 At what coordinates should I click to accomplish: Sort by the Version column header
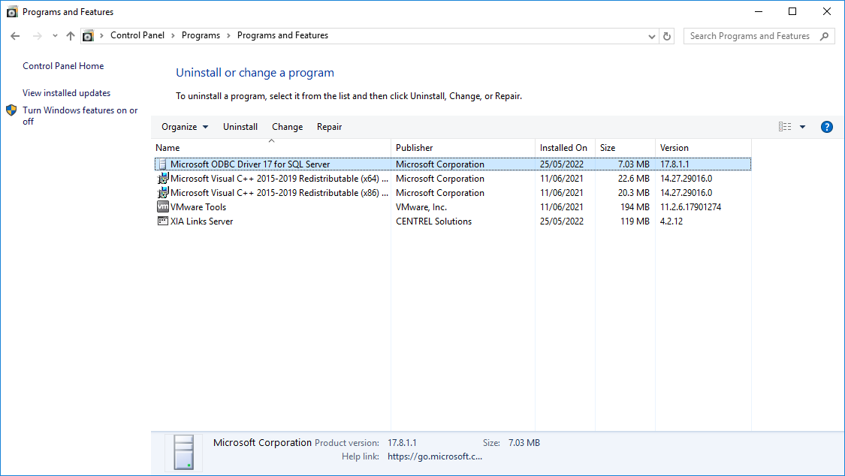coord(703,148)
